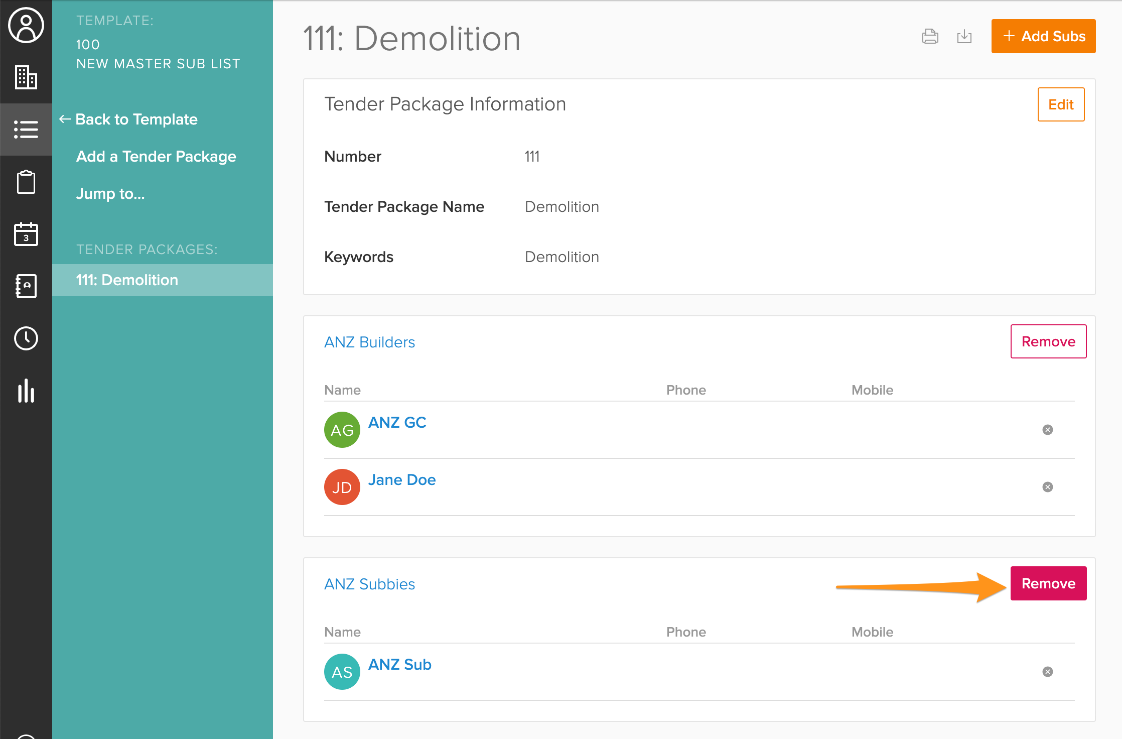
Task: Edit the Tender Package Information
Action: (x=1061, y=104)
